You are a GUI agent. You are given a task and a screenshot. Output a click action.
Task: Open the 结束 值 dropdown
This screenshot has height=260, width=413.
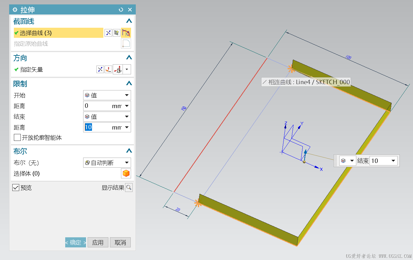pyautogui.click(x=107, y=117)
